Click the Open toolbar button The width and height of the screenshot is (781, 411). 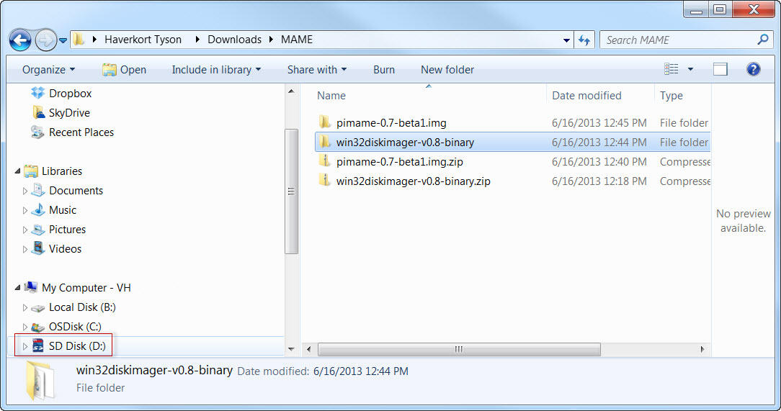click(124, 70)
